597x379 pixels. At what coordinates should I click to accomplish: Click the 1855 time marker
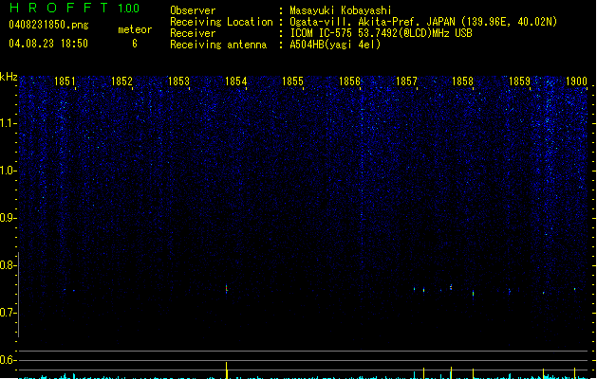[292, 81]
